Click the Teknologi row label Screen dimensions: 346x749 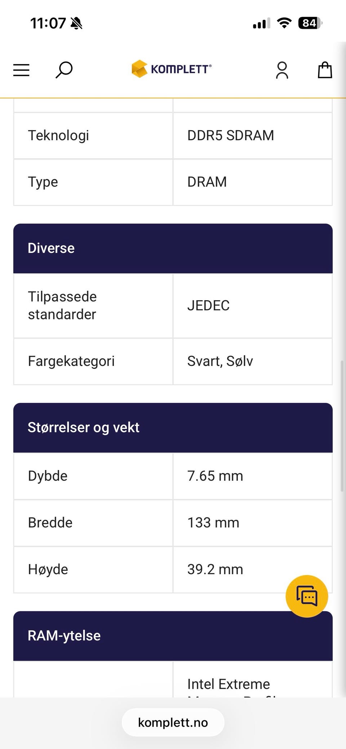(x=58, y=136)
